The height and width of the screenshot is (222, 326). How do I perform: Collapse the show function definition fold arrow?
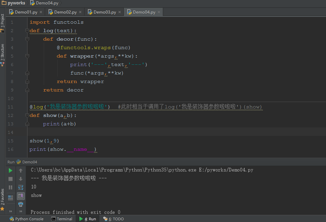pyautogui.click(x=27, y=115)
